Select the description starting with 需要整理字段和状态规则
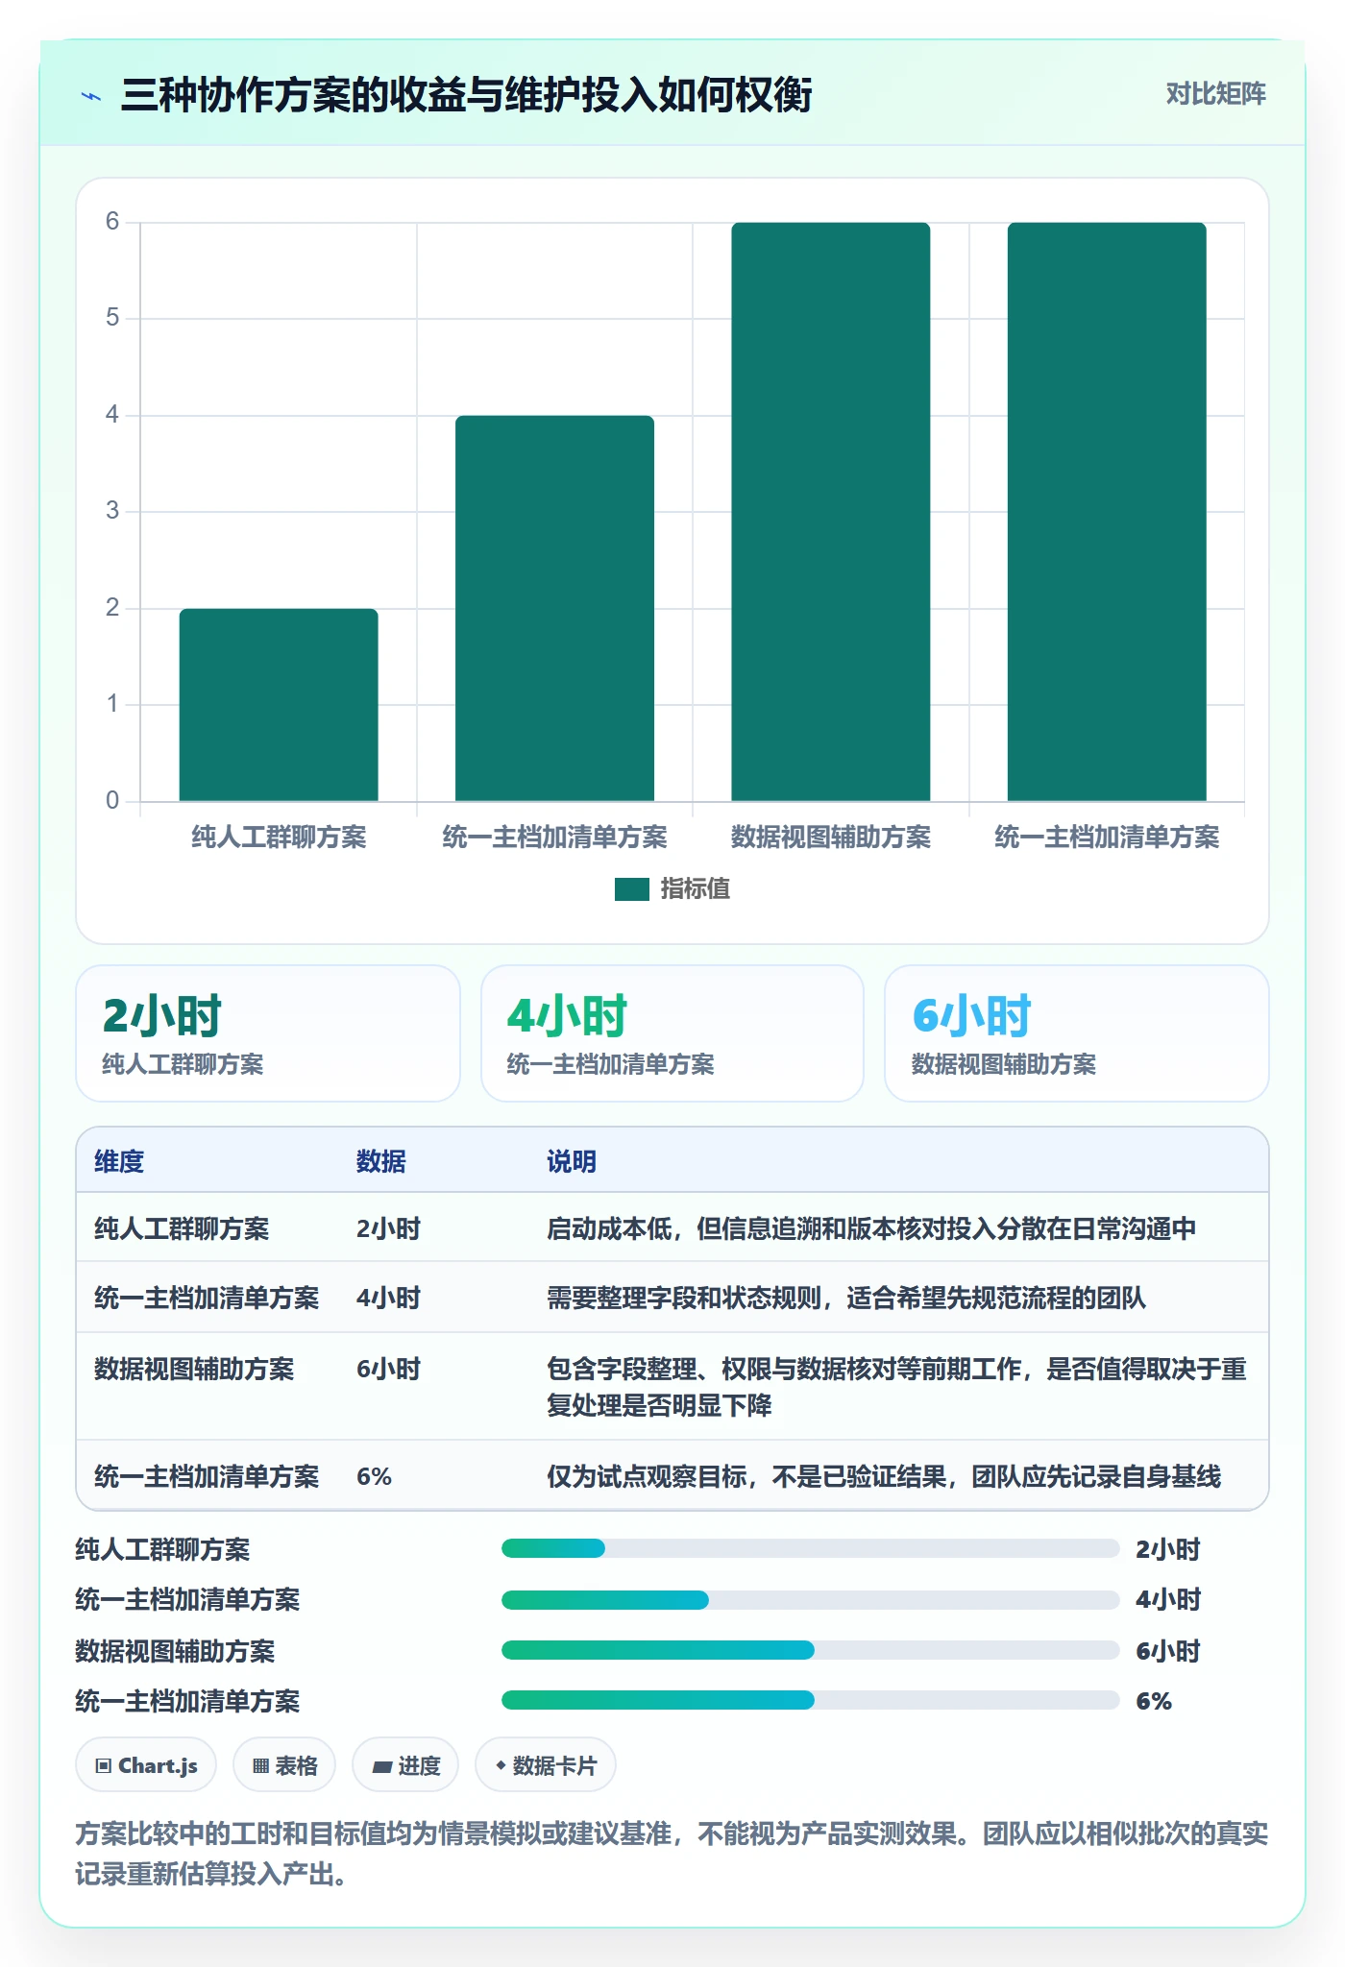This screenshot has width=1345, height=1967. tap(846, 1299)
